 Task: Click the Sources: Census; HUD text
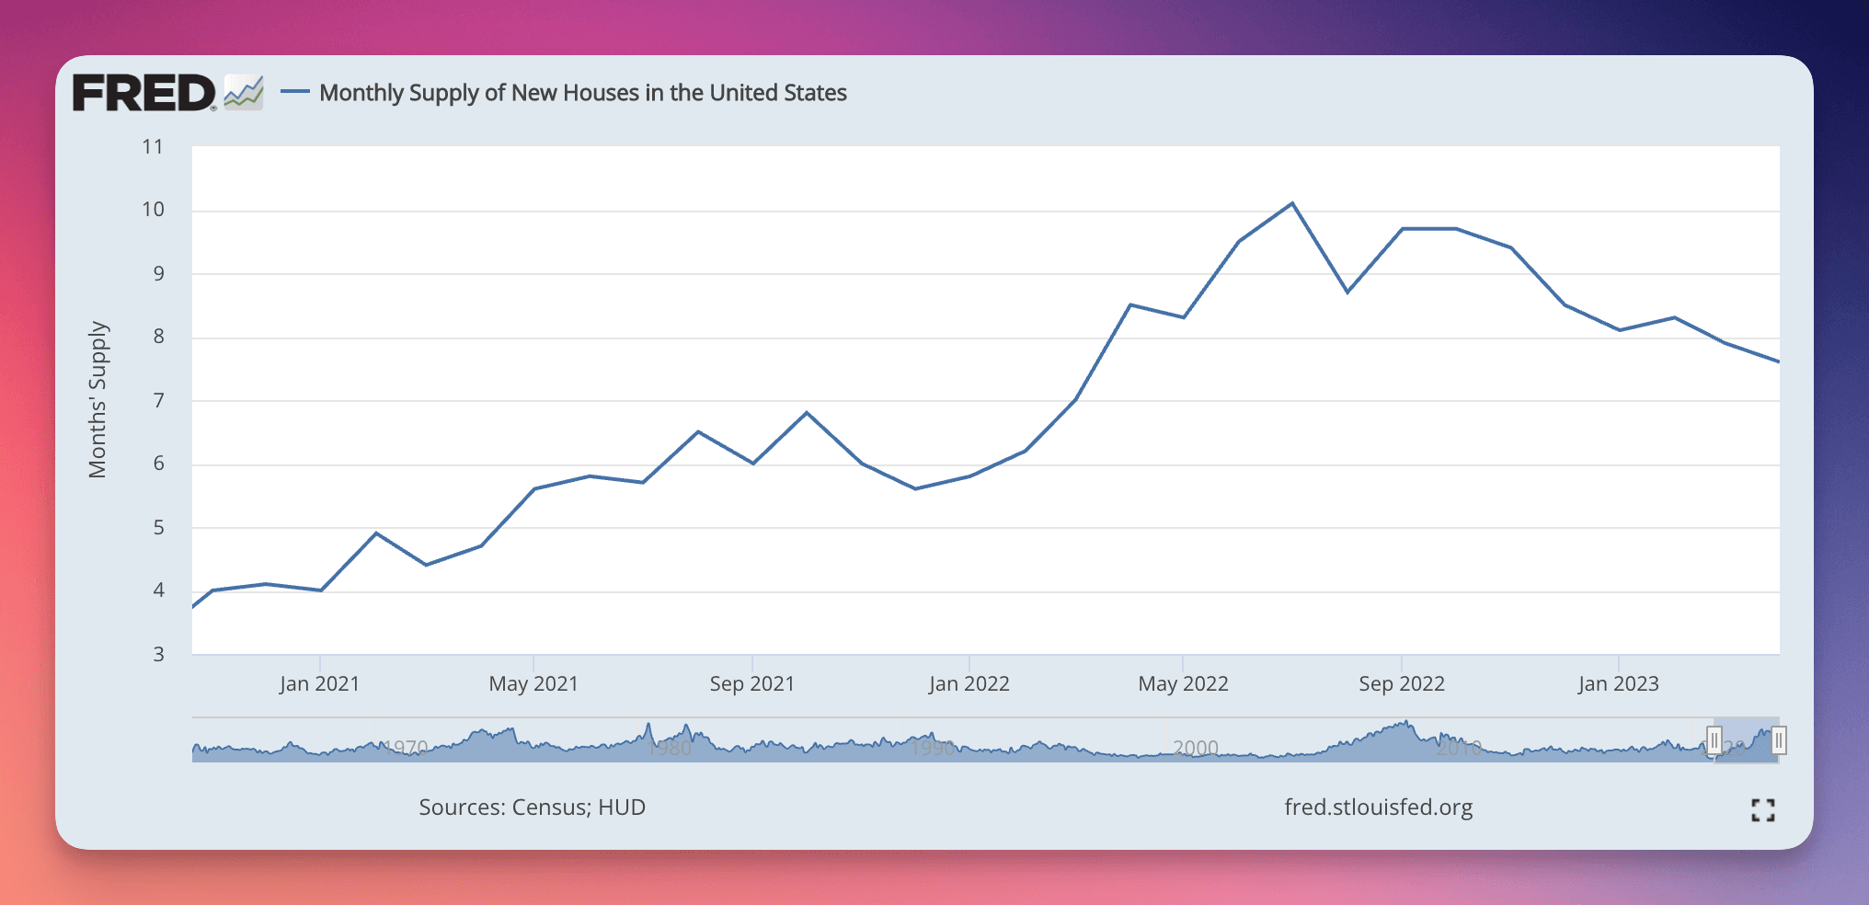click(532, 808)
